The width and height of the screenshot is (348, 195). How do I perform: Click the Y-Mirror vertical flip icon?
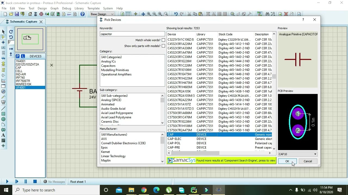(11, 54)
